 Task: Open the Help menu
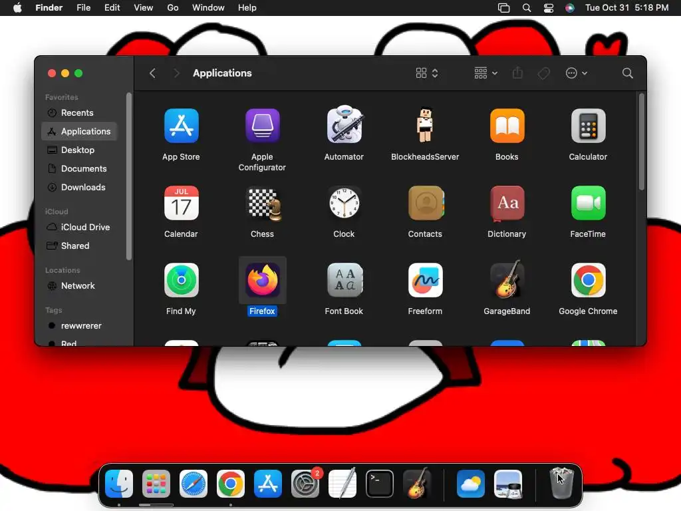pyautogui.click(x=247, y=8)
